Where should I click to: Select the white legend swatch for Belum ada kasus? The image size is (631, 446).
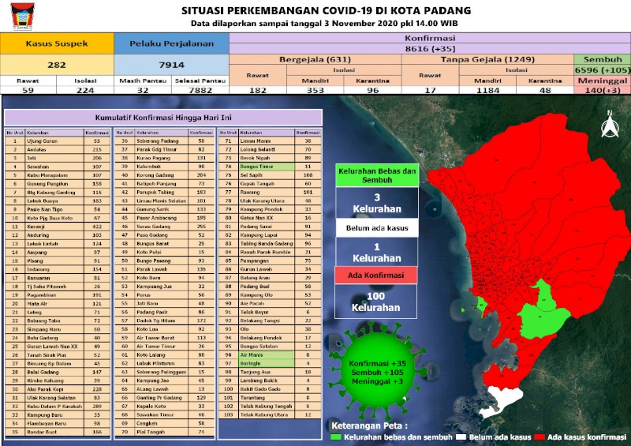[461, 437]
